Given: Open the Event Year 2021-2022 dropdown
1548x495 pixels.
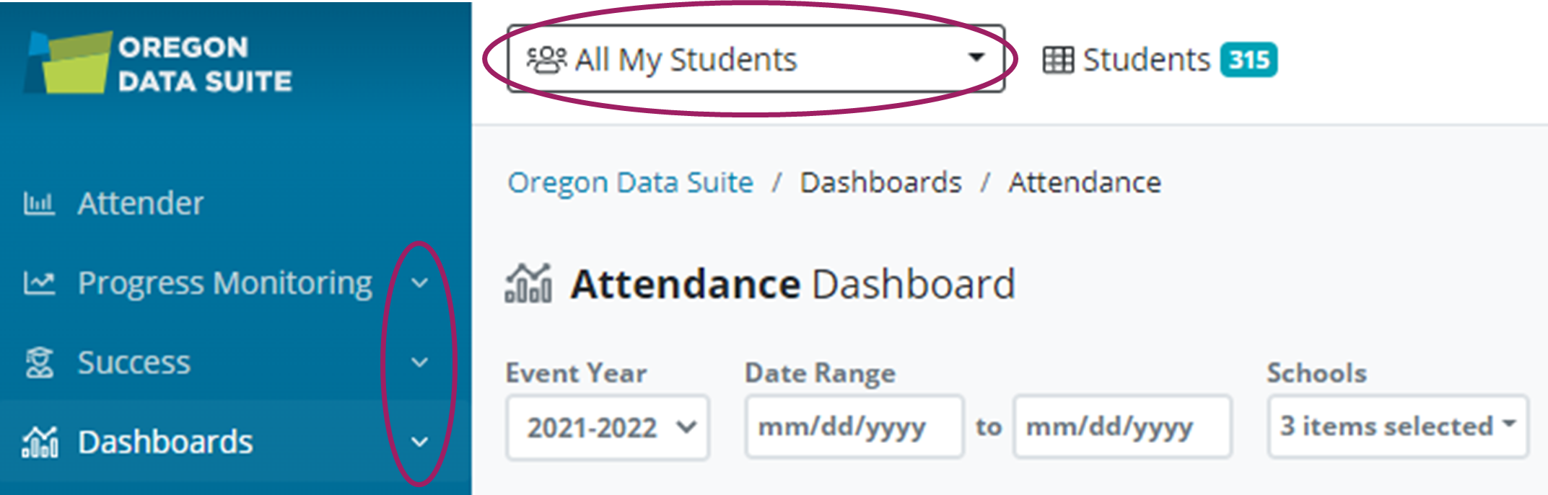Looking at the screenshot, I should [x=608, y=427].
